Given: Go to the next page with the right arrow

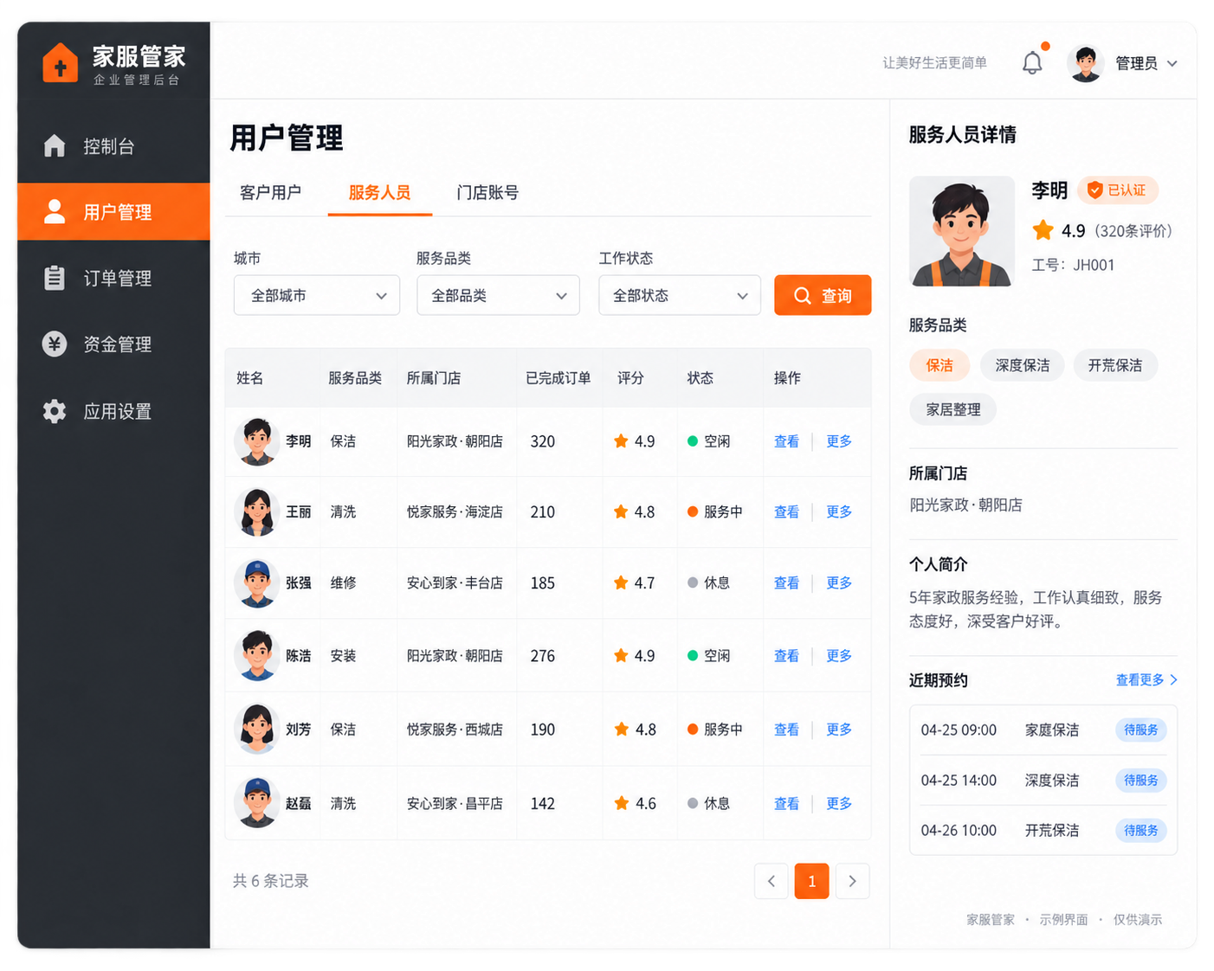Looking at the screenshot, I should pyautogui.click(x=852, y=881).
